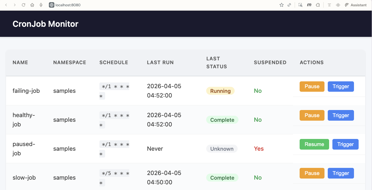Copy the page link using the chain icon
Viewport: 372px width, 190px height.
289,5
